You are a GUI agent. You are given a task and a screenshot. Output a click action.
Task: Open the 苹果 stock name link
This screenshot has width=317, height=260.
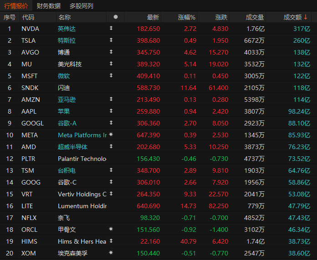point(64,111)
